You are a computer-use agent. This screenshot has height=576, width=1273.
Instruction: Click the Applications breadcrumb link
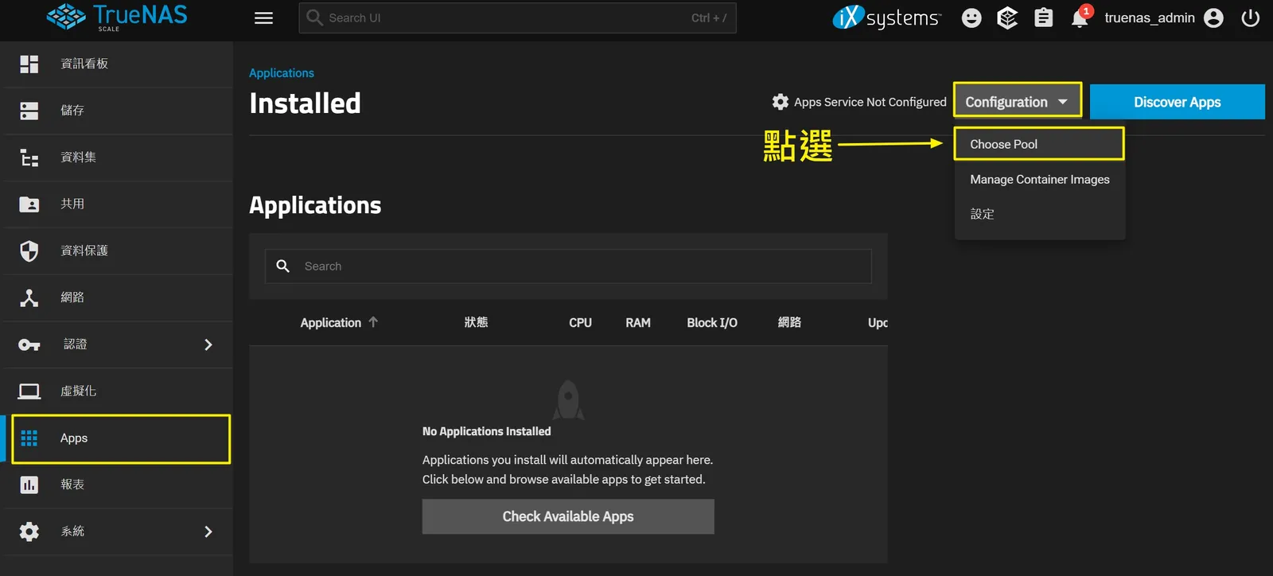tap(282, 73)
